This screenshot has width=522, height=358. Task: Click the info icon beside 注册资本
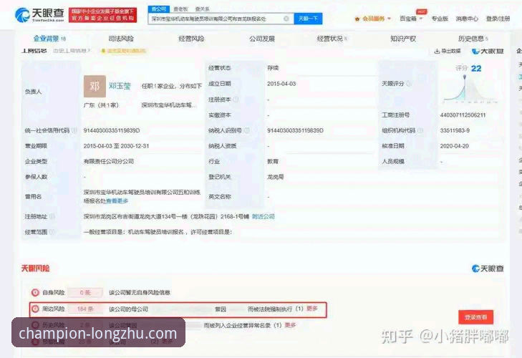click(x=236, y=100)
